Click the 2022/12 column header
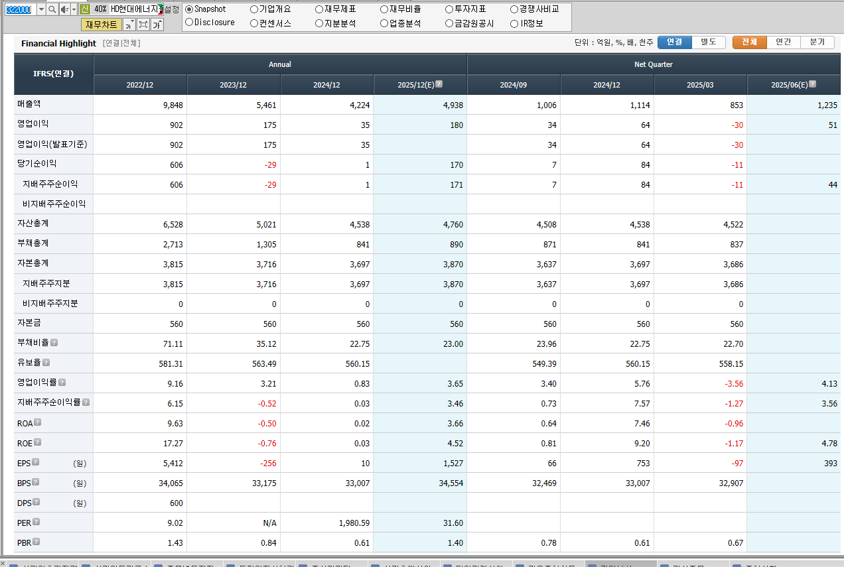 tap(140, 85)
